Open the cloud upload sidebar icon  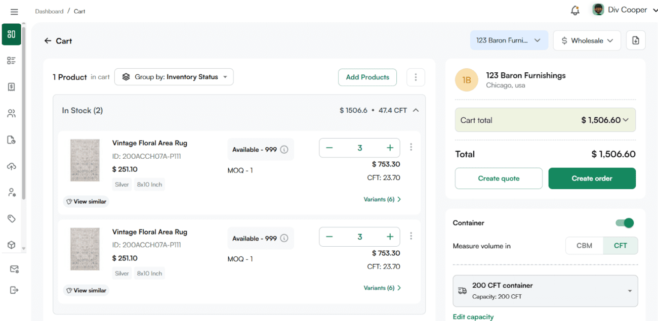tap(11, 166)
